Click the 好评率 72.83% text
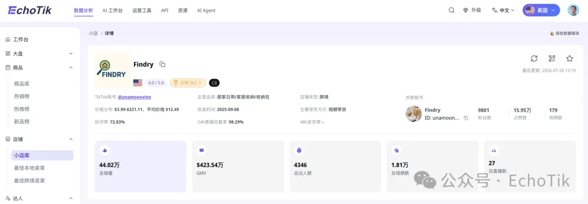Screen dimensions: 588x204 pos(110,122)
